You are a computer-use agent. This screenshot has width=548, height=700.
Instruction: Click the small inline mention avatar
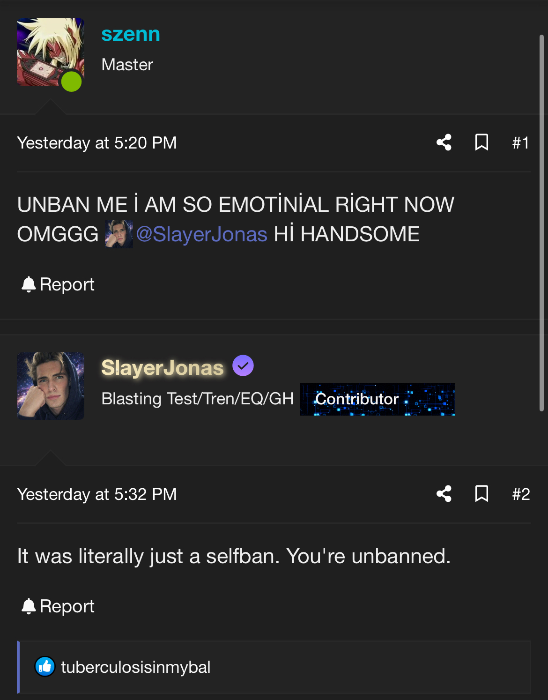tap(119, 234)
